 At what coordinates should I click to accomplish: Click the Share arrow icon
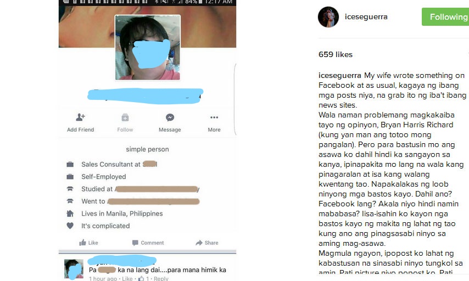click(x=199, y=243)
